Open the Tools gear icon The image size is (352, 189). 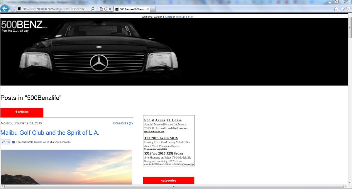coord(348,9)
